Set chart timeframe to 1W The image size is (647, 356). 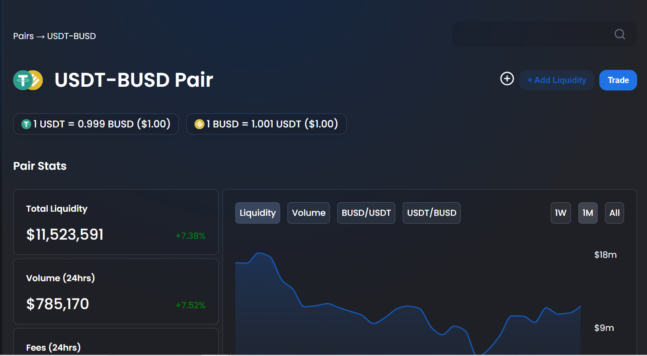[561, 213]
